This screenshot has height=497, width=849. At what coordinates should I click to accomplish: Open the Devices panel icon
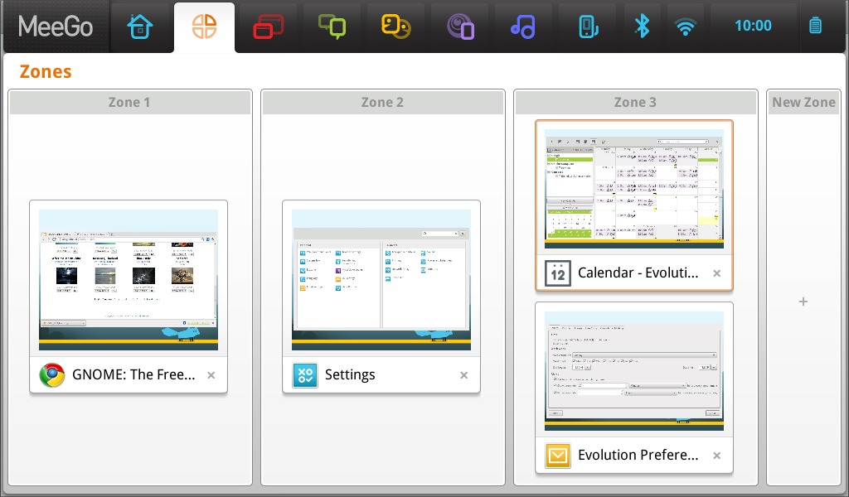click(588, 27)
